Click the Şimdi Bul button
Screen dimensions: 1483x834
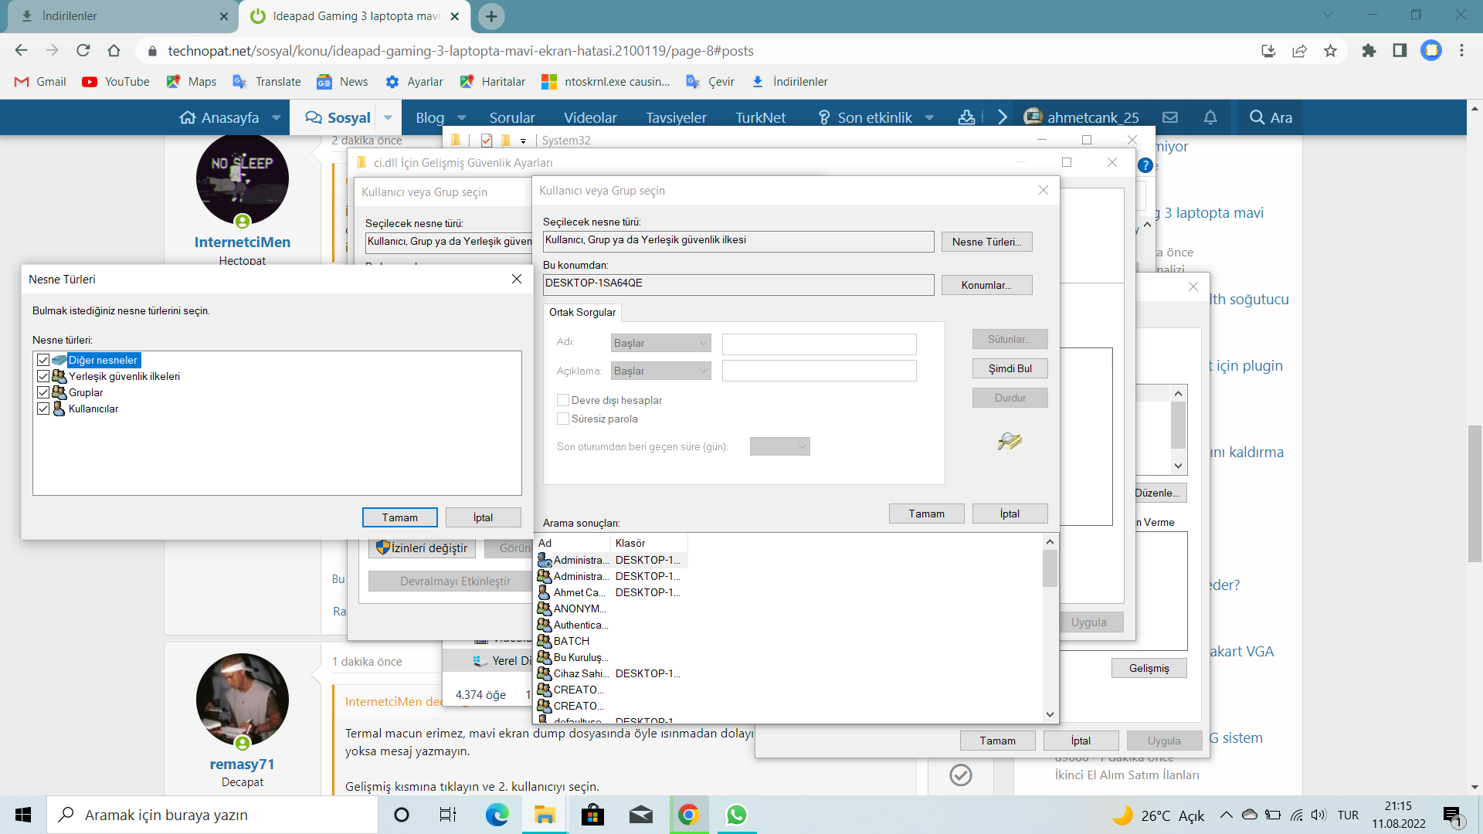[x=1010, y=368]
